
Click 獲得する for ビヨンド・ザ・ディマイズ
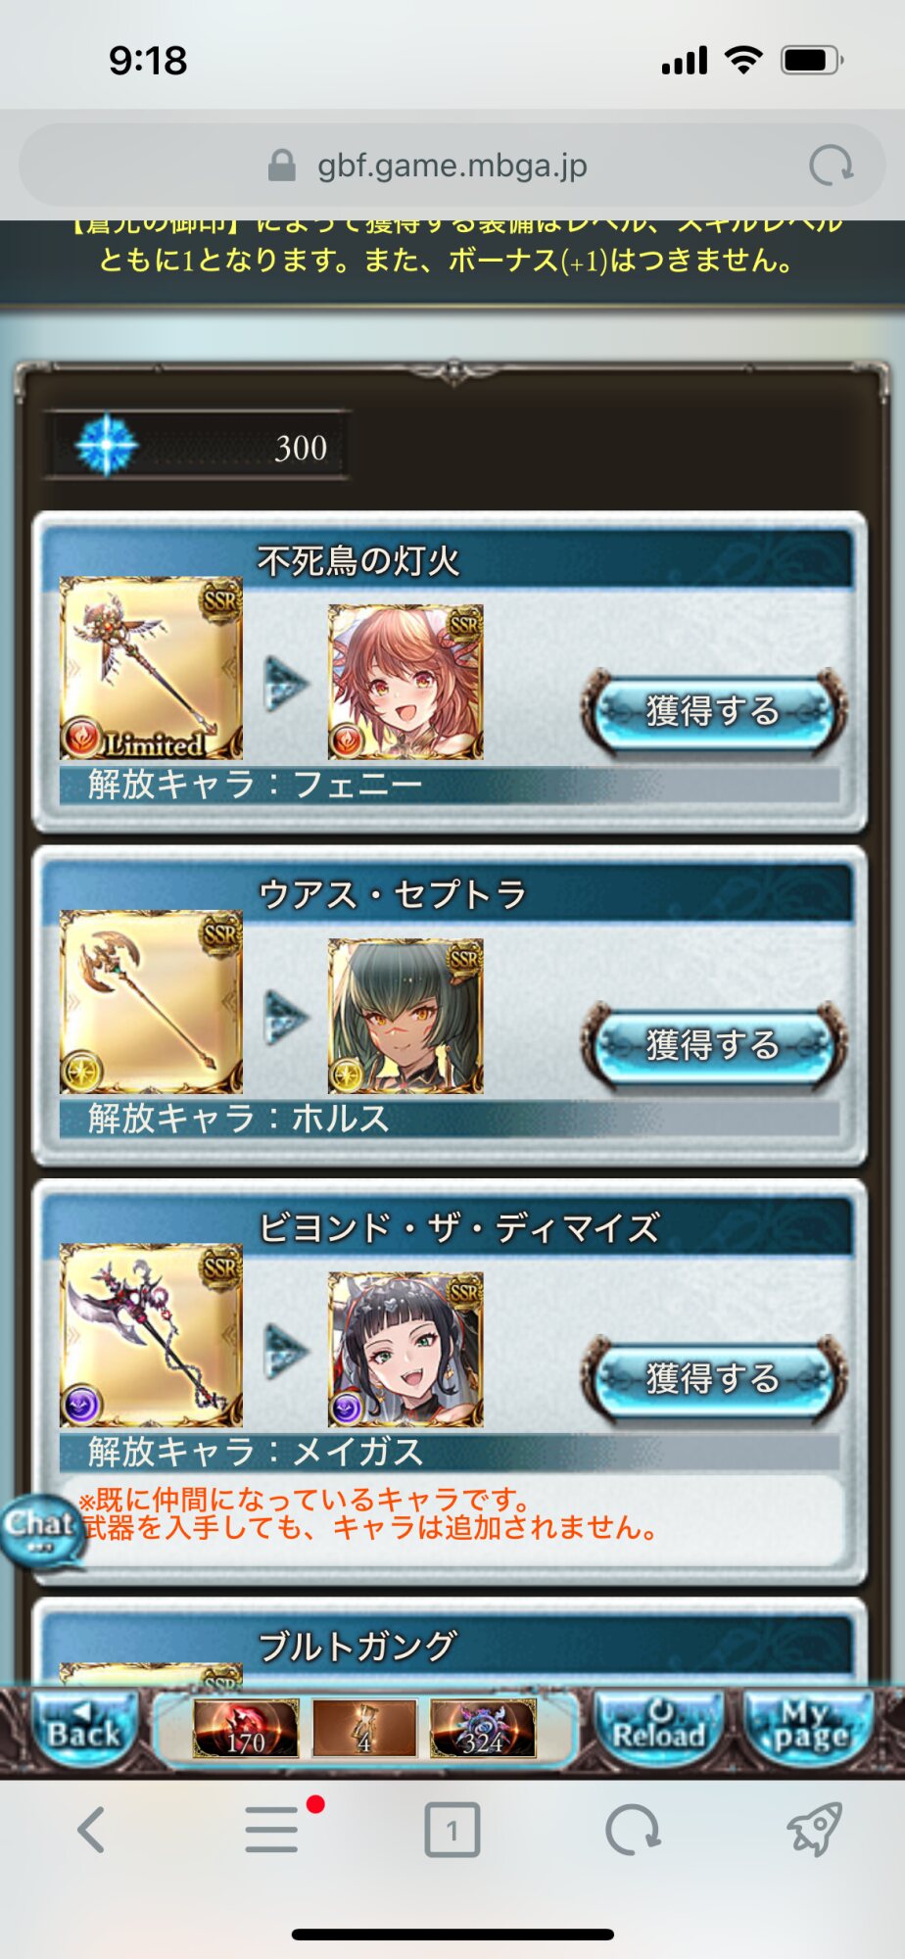click(x=714, y=1377)
